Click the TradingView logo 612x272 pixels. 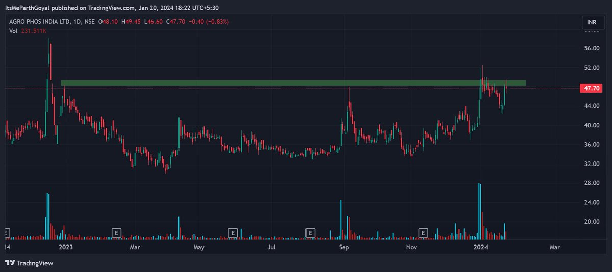pyautogui.click(x=29, y=263)
